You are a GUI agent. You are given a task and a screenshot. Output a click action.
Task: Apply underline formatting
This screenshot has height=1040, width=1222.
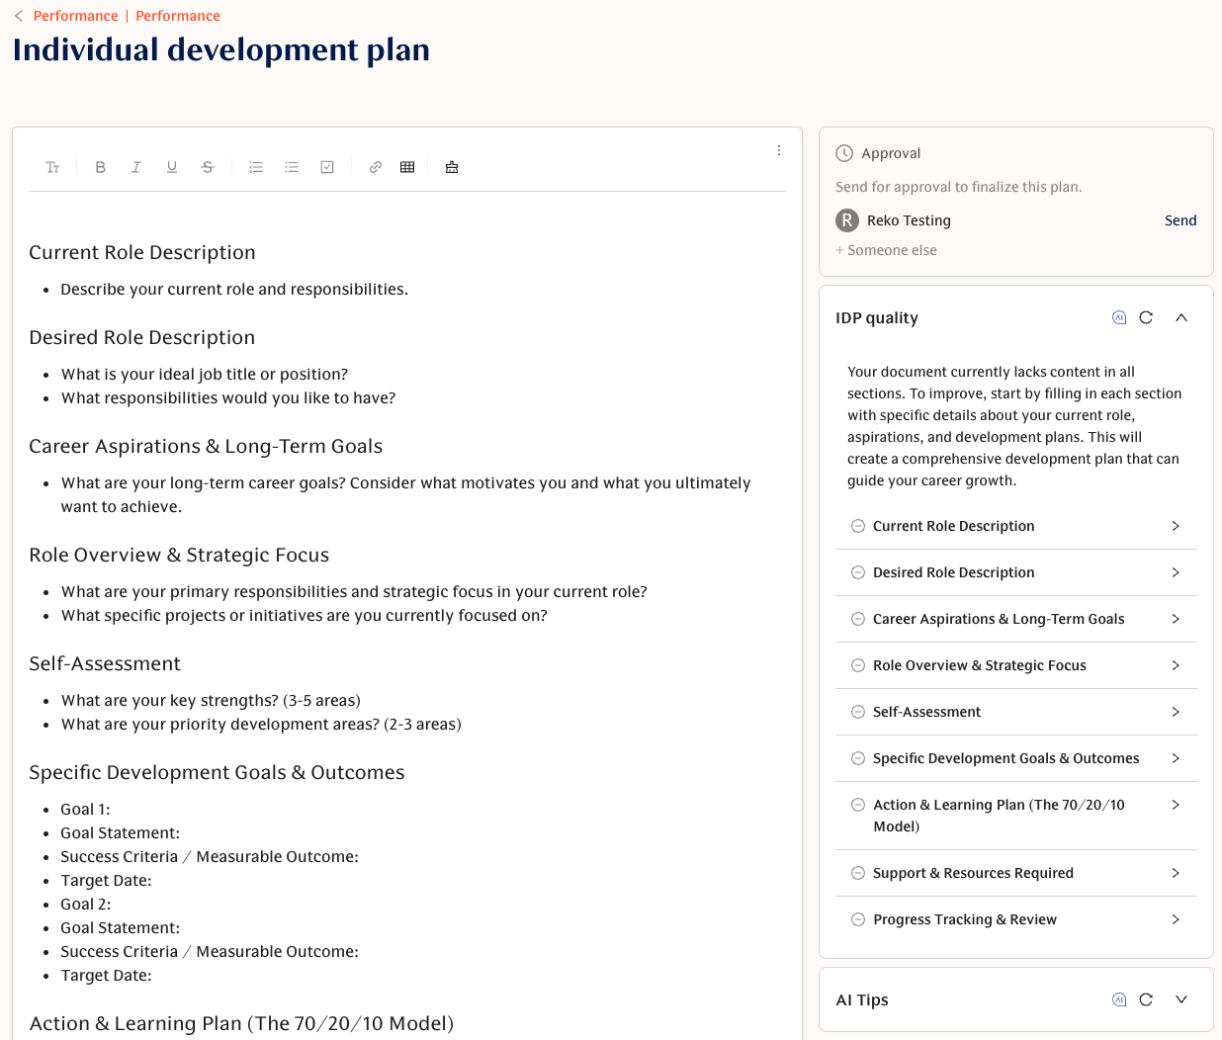(171, 166)
